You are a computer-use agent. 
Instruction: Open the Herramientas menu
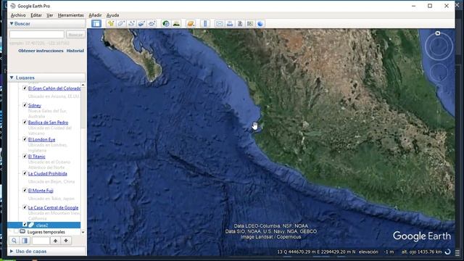[x=71, y=15]
